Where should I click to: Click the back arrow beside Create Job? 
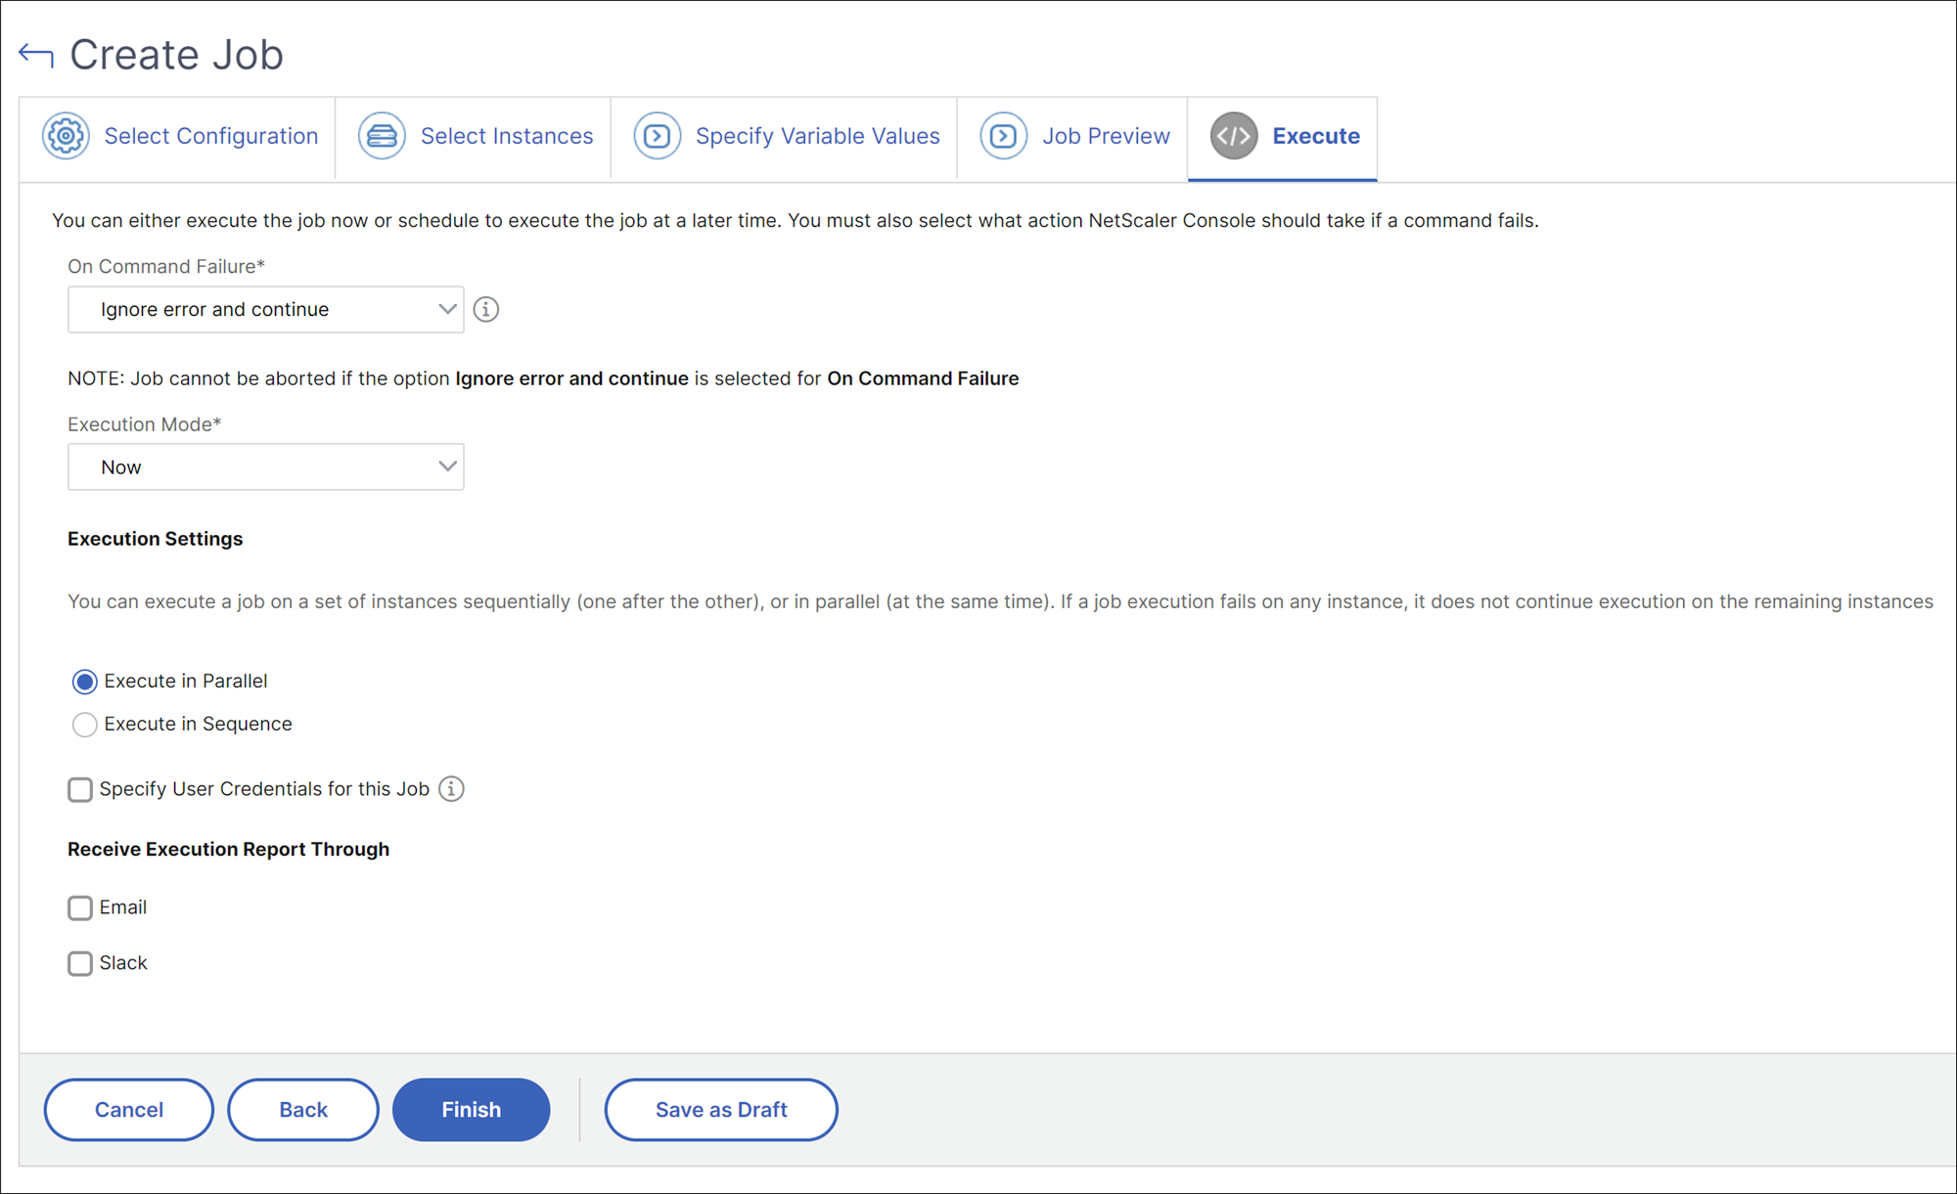click(36, 55)
